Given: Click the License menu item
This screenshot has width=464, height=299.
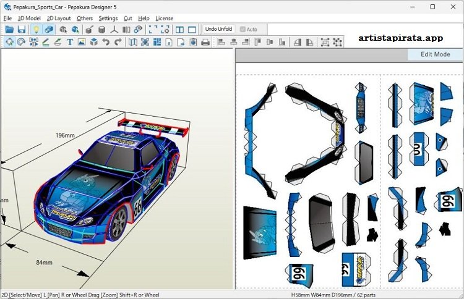Looking at the screenshot, I should [164, 19].
